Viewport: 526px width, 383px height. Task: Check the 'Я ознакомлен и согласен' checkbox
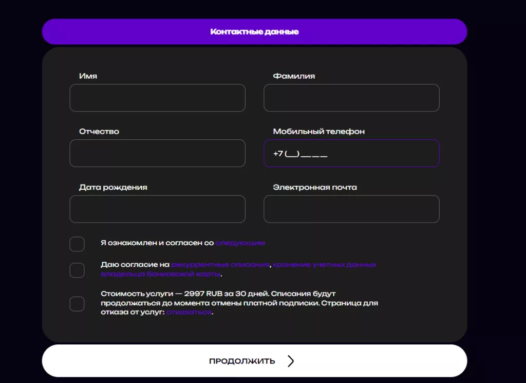(77, 244)
